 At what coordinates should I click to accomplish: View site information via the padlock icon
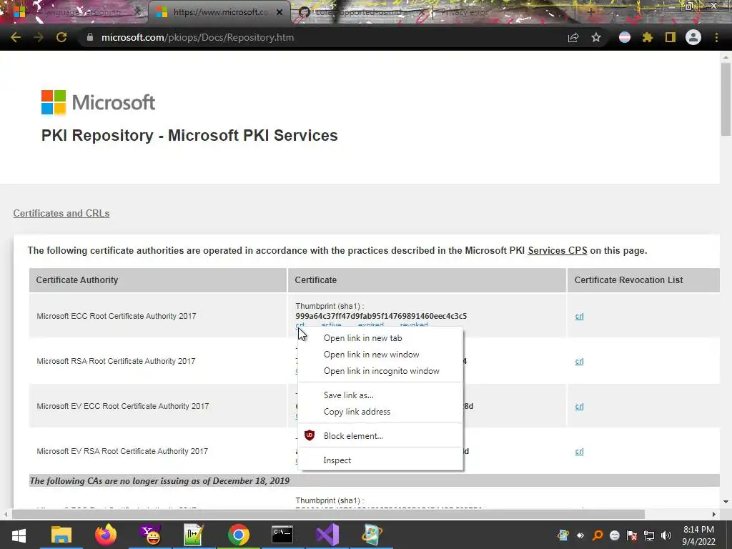click(89, 37)
